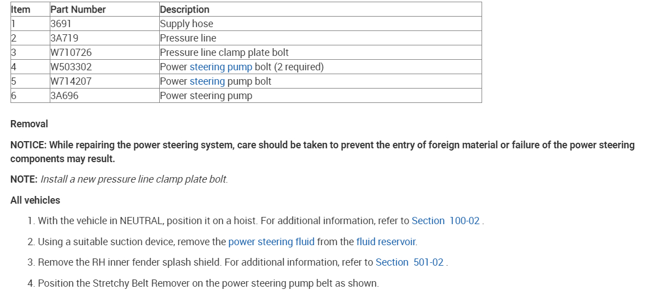Click the "fluid reservoir" link

386,242
